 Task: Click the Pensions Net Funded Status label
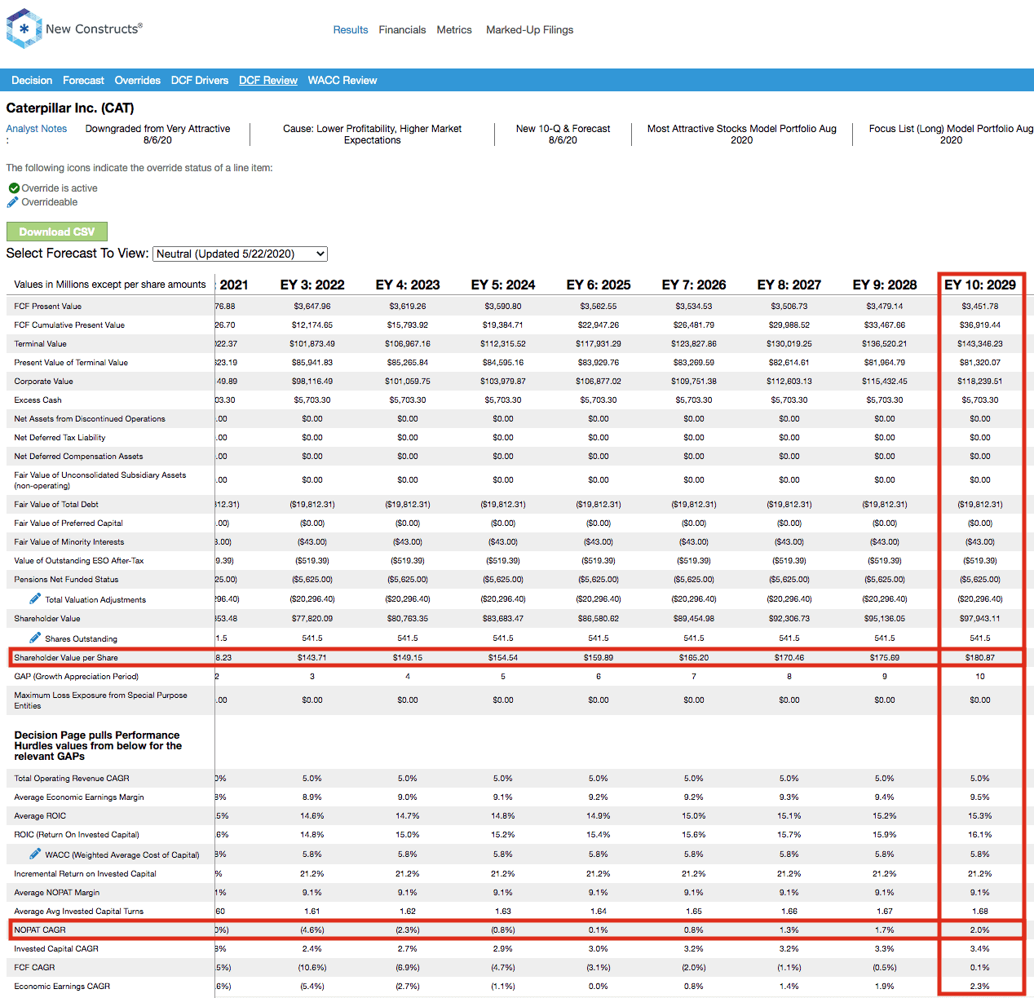click(66, 580)
